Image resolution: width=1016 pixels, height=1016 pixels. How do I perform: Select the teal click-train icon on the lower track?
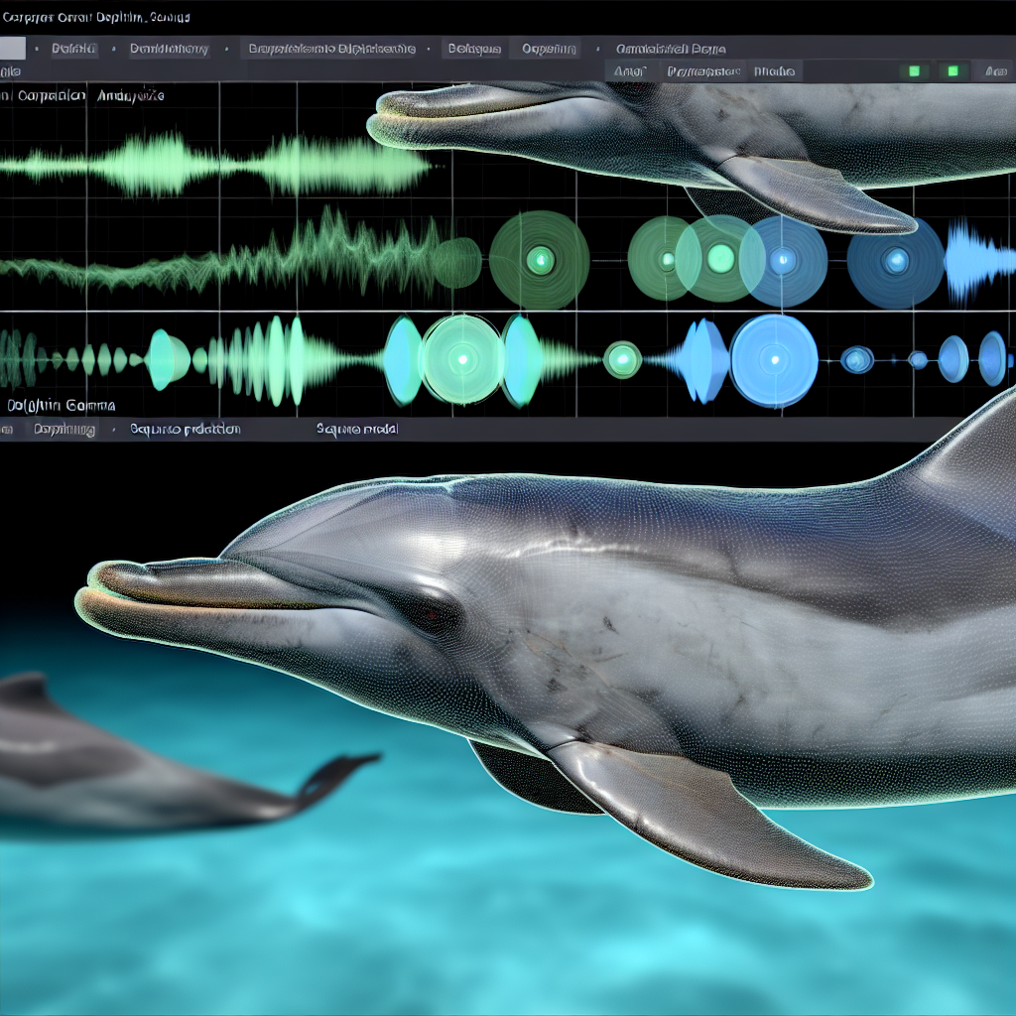pos(164,357)
